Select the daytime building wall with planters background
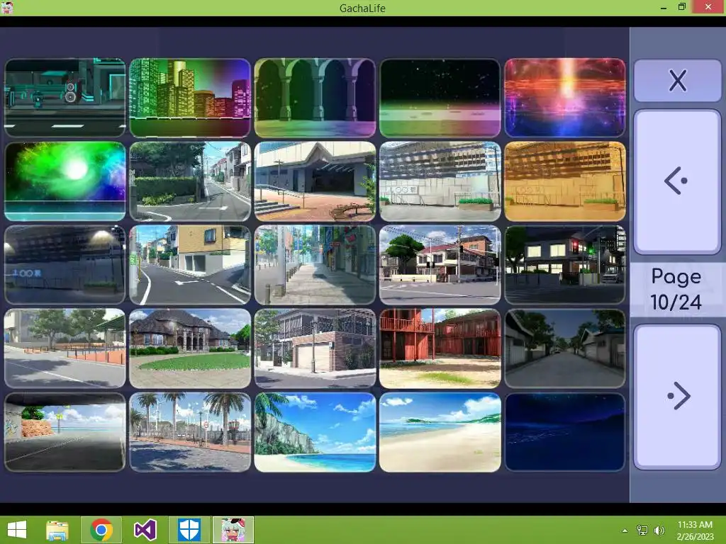This screenshot has width=726, height=544. tap(440, 181)
